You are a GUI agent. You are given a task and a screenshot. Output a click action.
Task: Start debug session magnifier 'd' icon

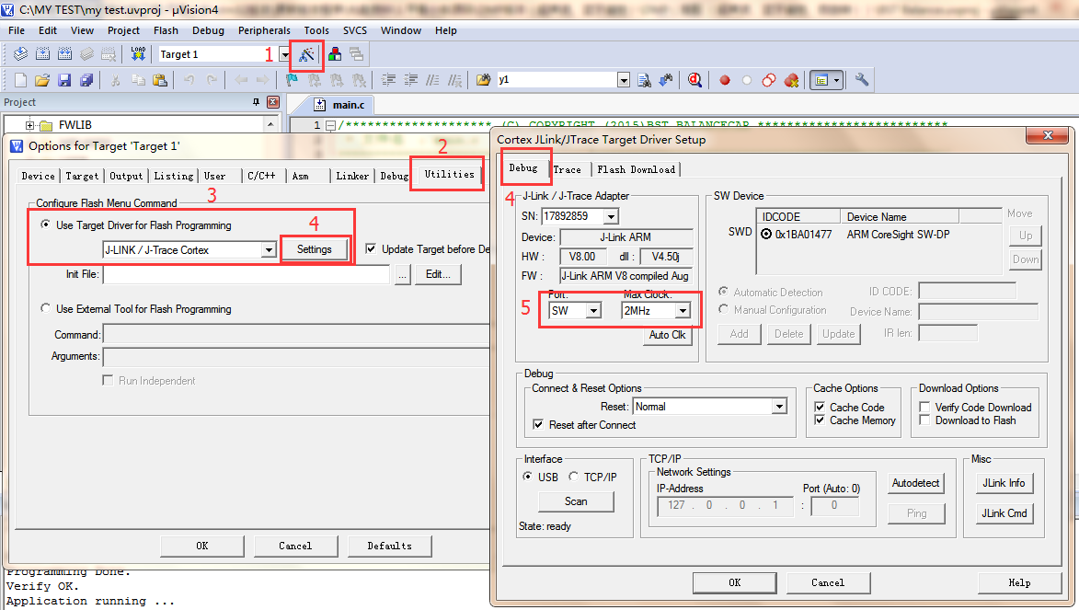pos(695,80)
